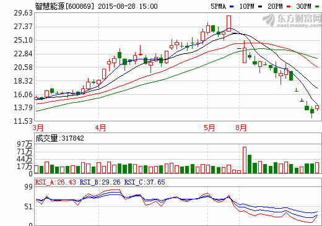Select the 10PM legend label
This screenshot has width=322, height=226.
click(247, 6)
